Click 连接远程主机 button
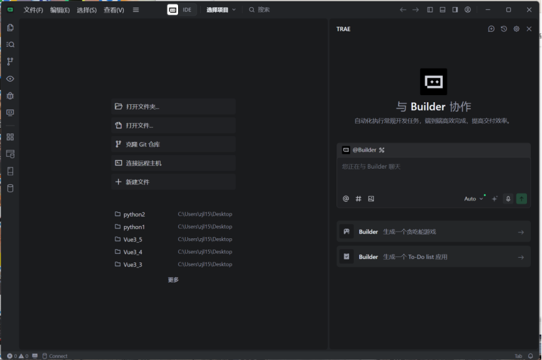 (173, 163)
